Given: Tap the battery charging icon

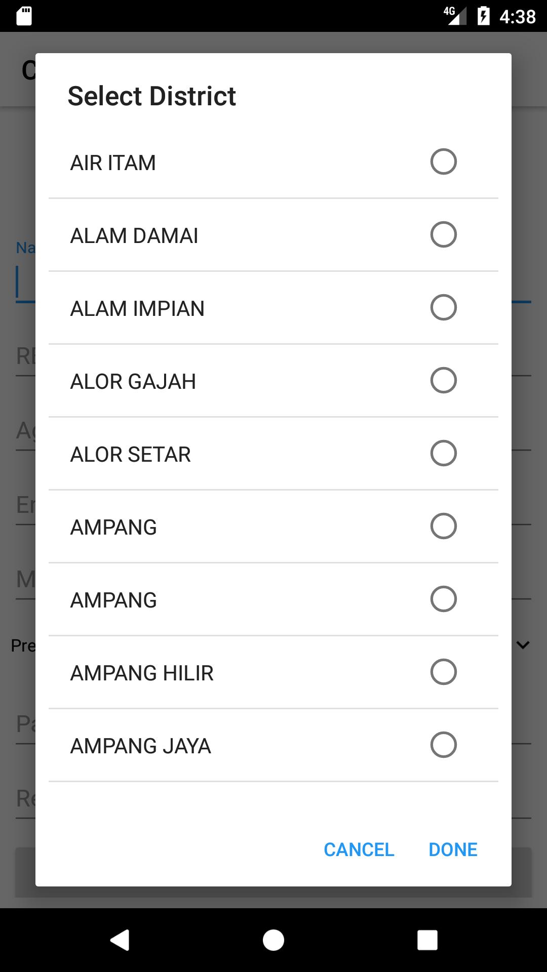Looking at the screenshot, I should click(x=484, y=16).
